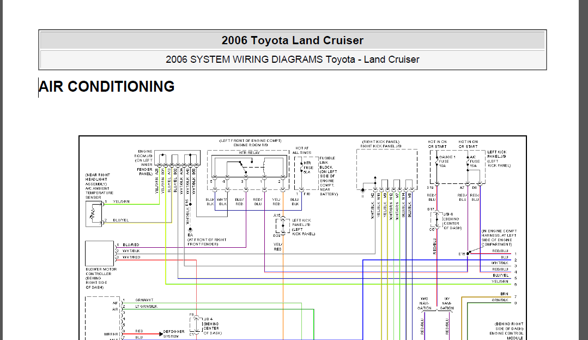588x340 pixels.
Task: Click "LEFT KICK PANEL J/B" top-right label
Action: [x=497, y=154]
